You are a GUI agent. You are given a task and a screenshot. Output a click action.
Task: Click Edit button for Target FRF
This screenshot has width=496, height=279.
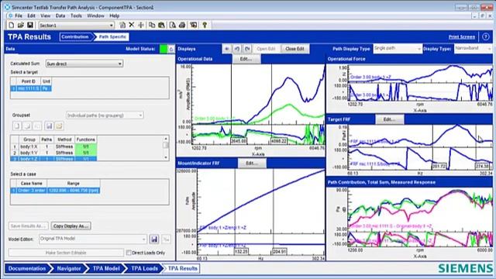pyautogui.click(x=389, y=119)
